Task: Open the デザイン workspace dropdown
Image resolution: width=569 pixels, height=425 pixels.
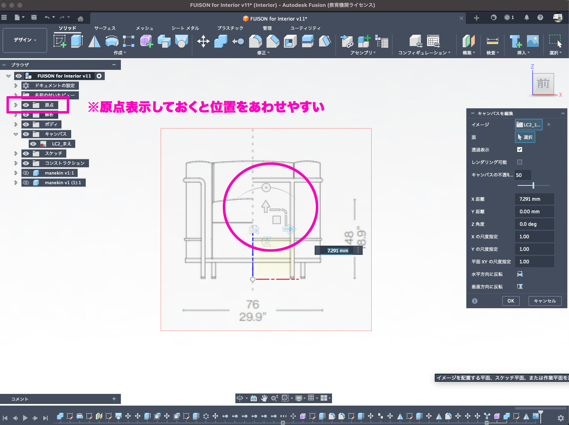Action: (25, 40)
